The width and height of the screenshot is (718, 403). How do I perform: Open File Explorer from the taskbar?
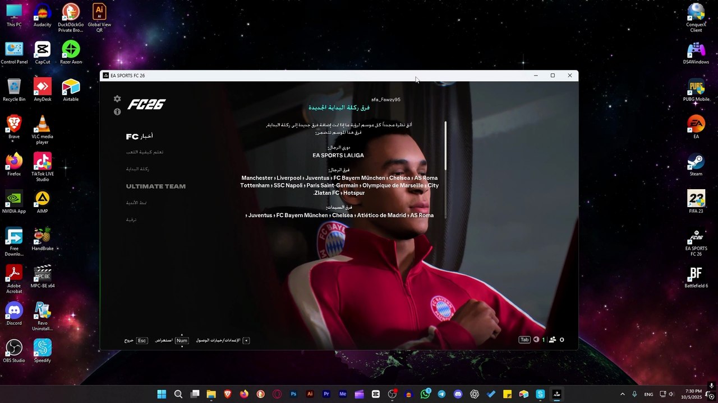coord(211,394)
